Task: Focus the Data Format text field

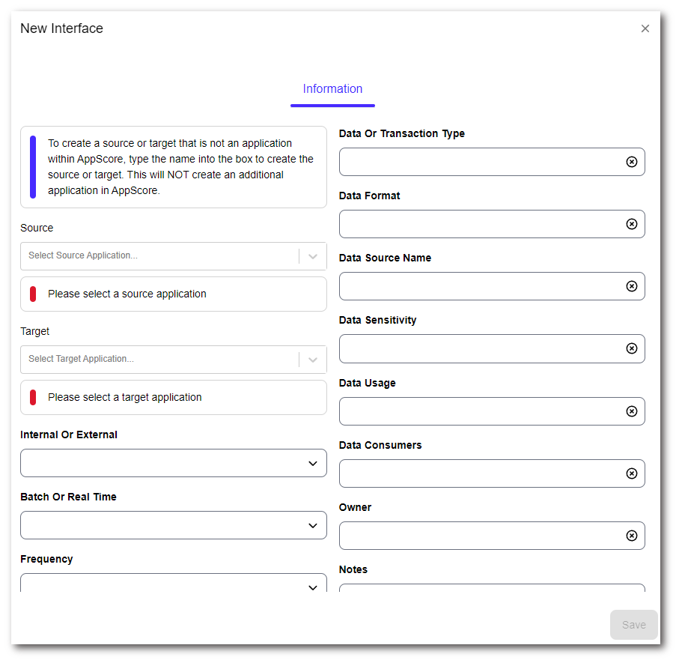Action: pos(479,224)
